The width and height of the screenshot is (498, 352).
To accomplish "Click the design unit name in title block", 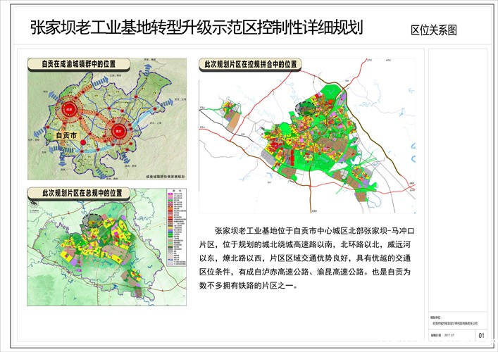I will pos(456,325).
